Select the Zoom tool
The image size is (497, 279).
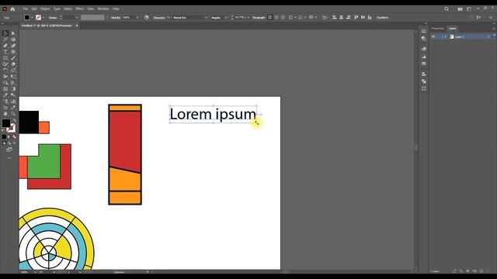(13, 114)
